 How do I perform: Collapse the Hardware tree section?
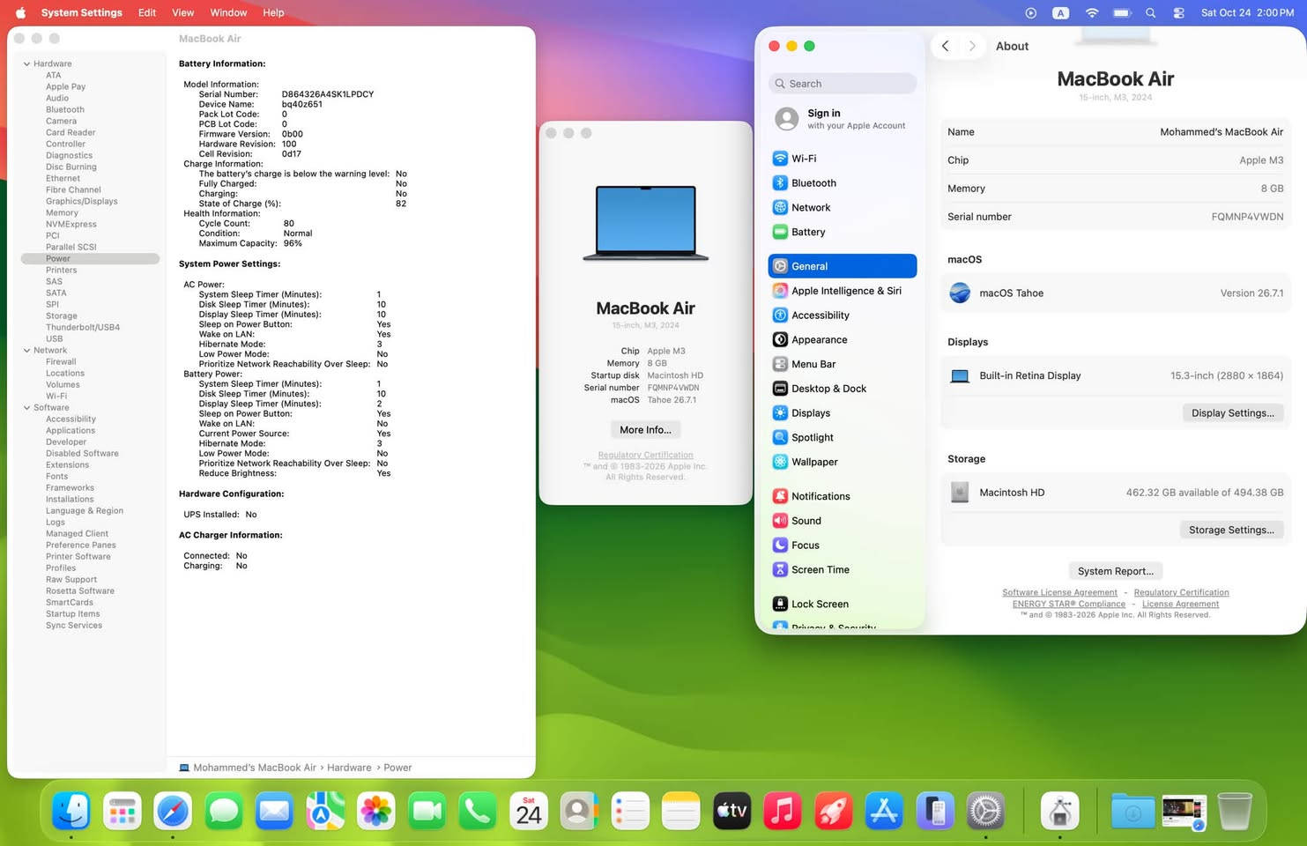pos(26,63)
